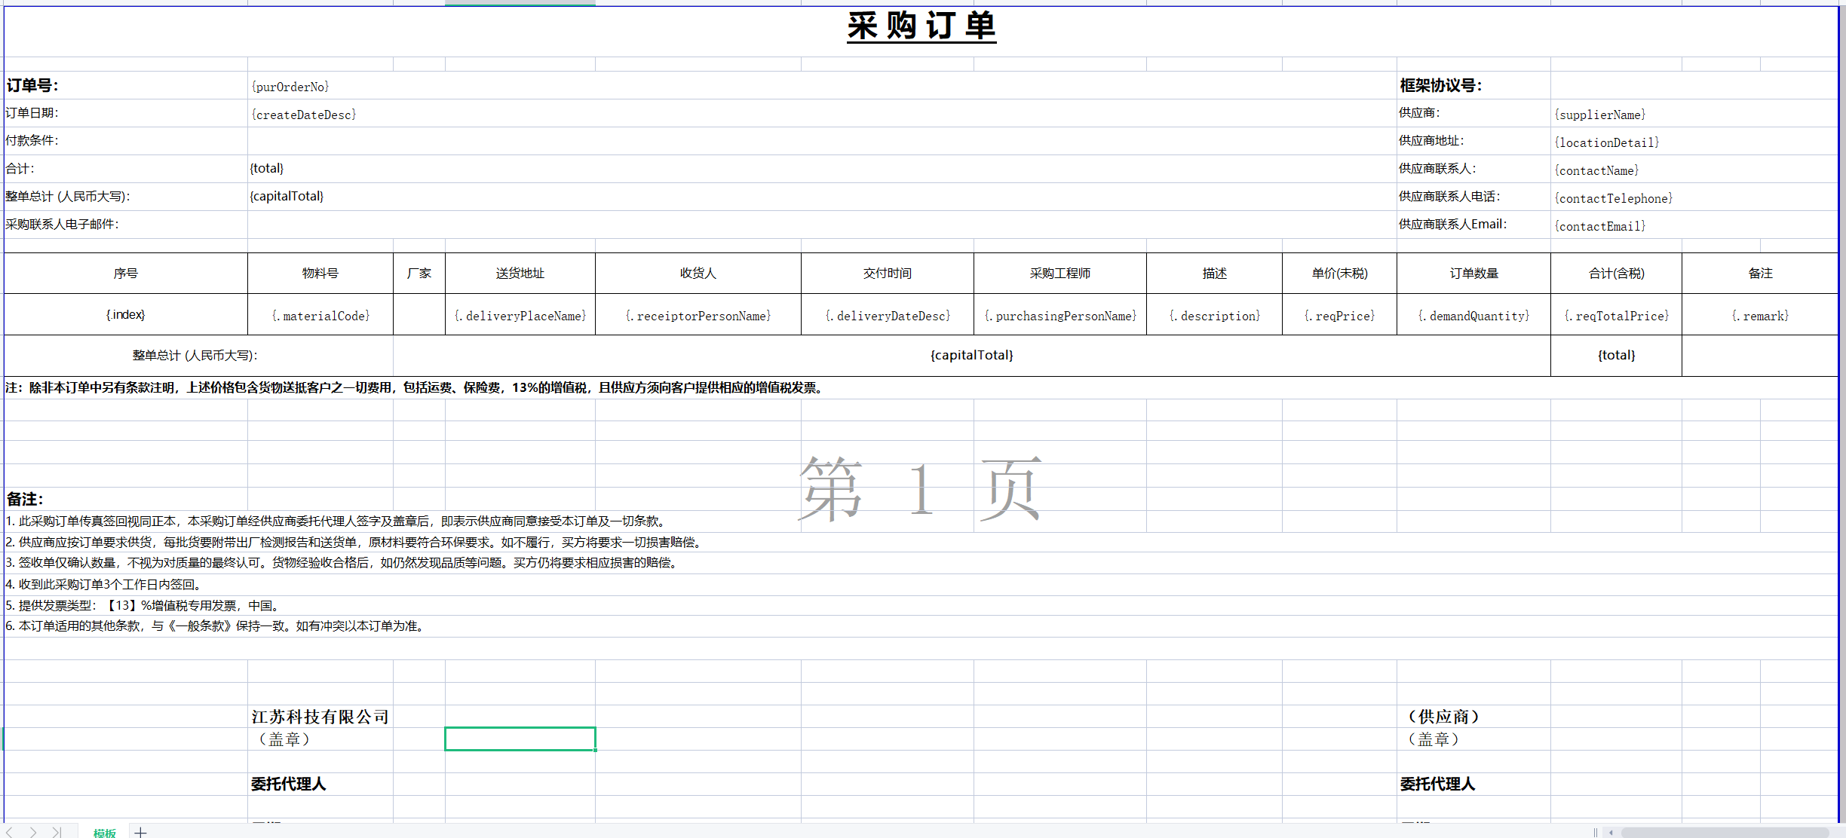This screenshot has height=838, width=1846.
Task: Click the next sheet navigation arrow
Action: [x=33, y=833]
